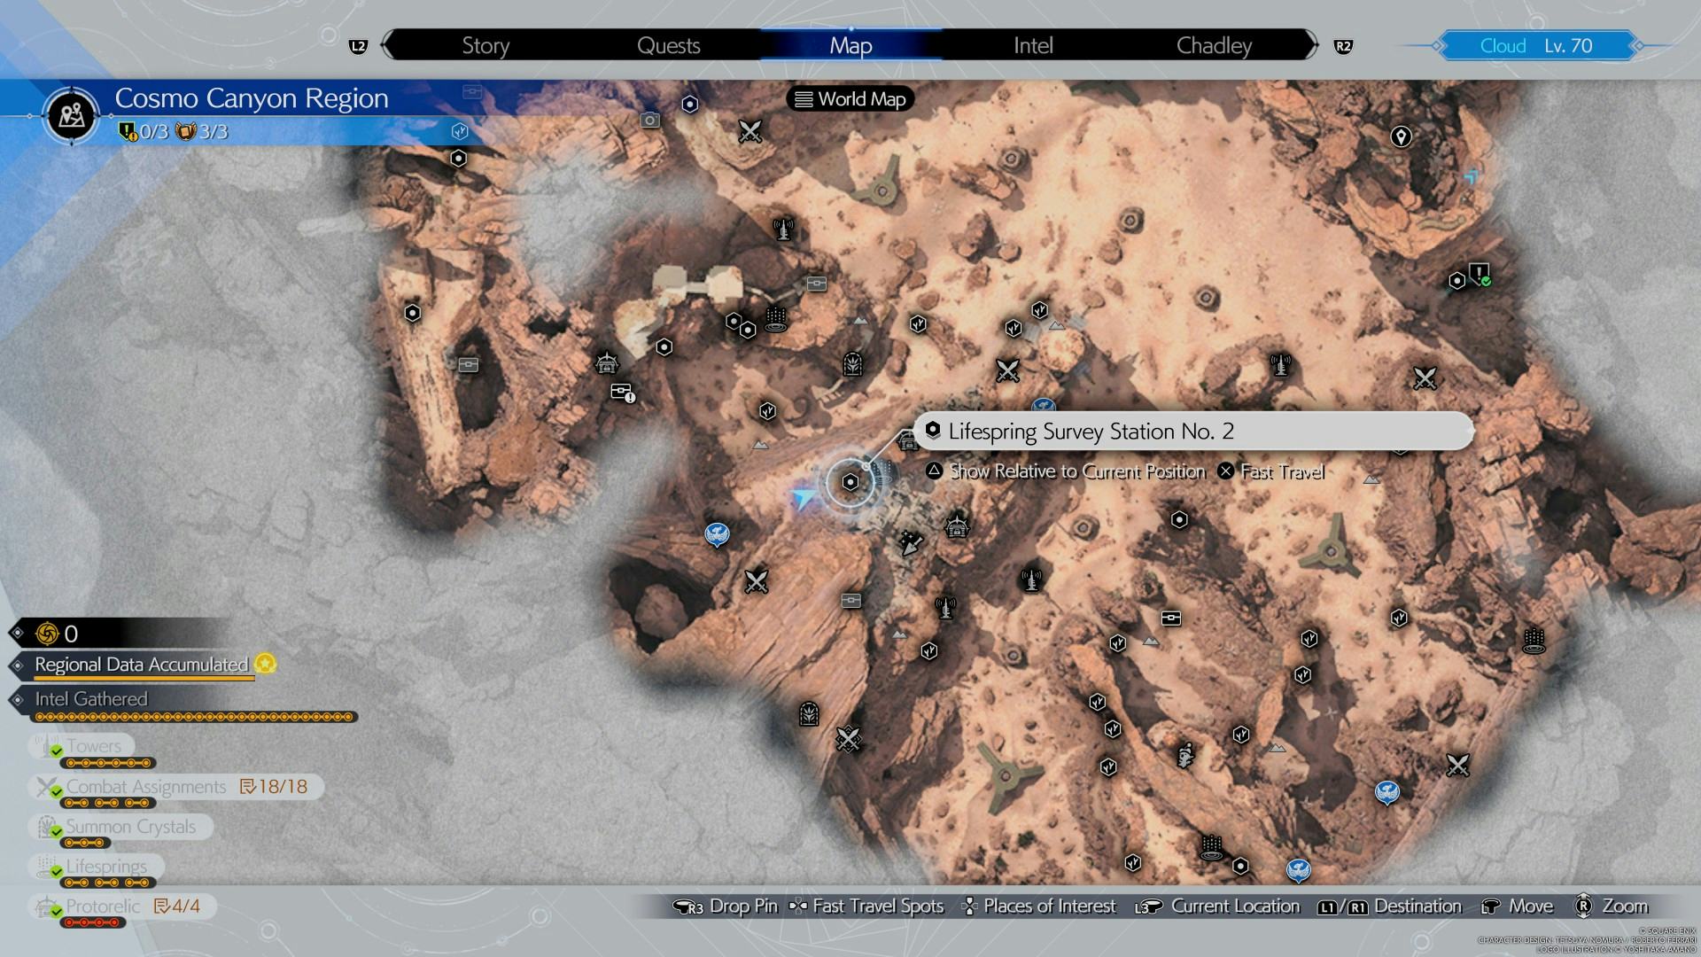
Task: Click the Fast Travel prompt
Action: pyautogui.click(x=1270, y=471)
